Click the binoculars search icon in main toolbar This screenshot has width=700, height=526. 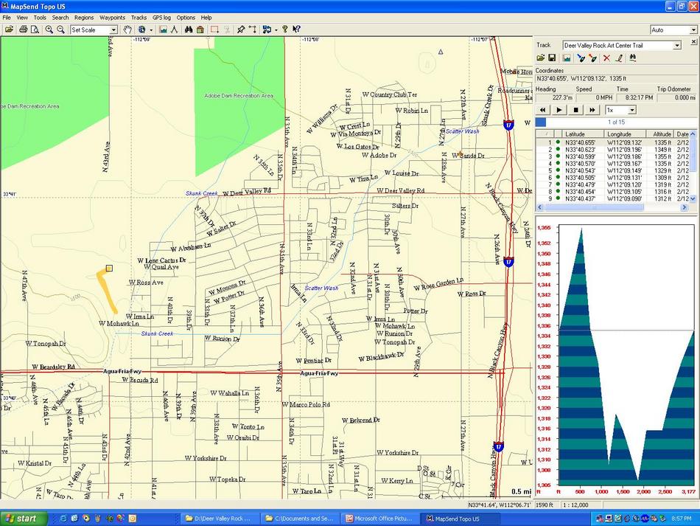pyautogui.click(x=189, y=30)
